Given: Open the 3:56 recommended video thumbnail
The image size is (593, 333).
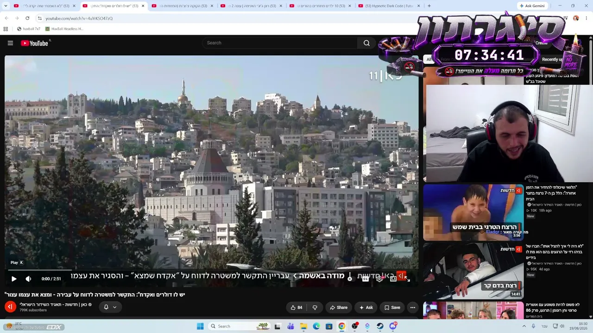Looking at the screenshot, I should [473, 212].
